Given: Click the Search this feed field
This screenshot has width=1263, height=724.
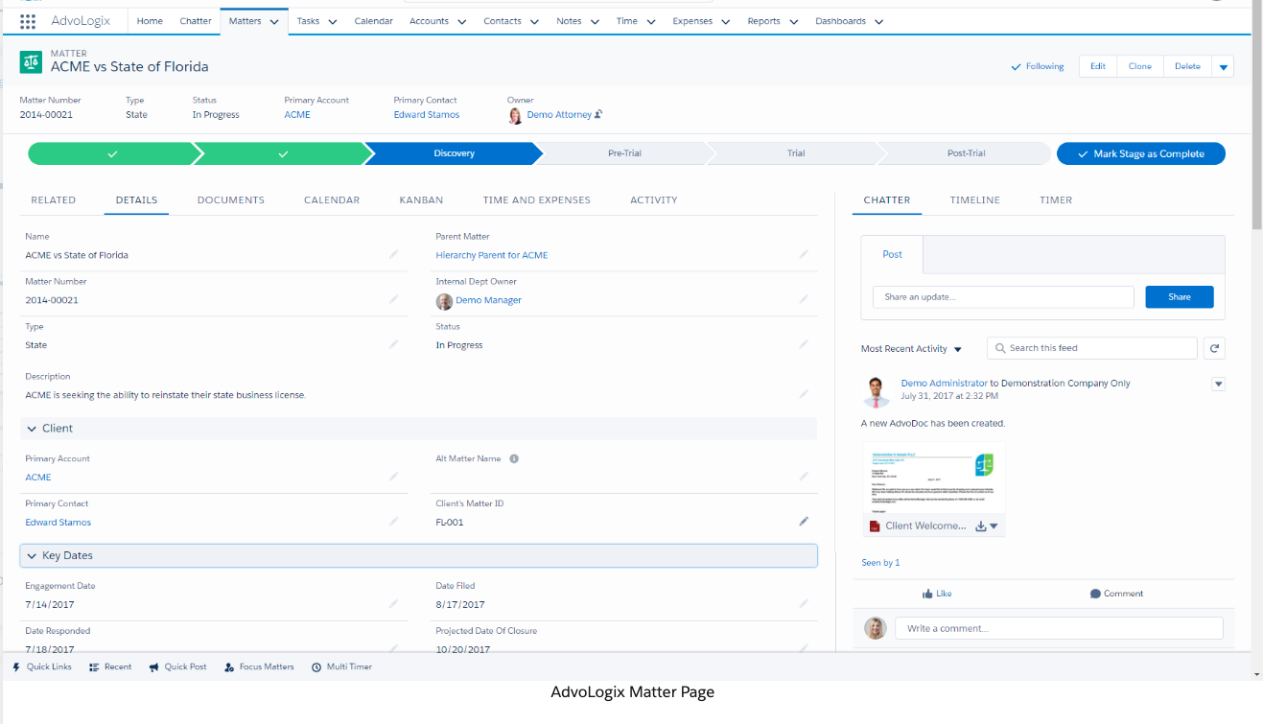Looking at the screenshot, I should (1091, 348).
